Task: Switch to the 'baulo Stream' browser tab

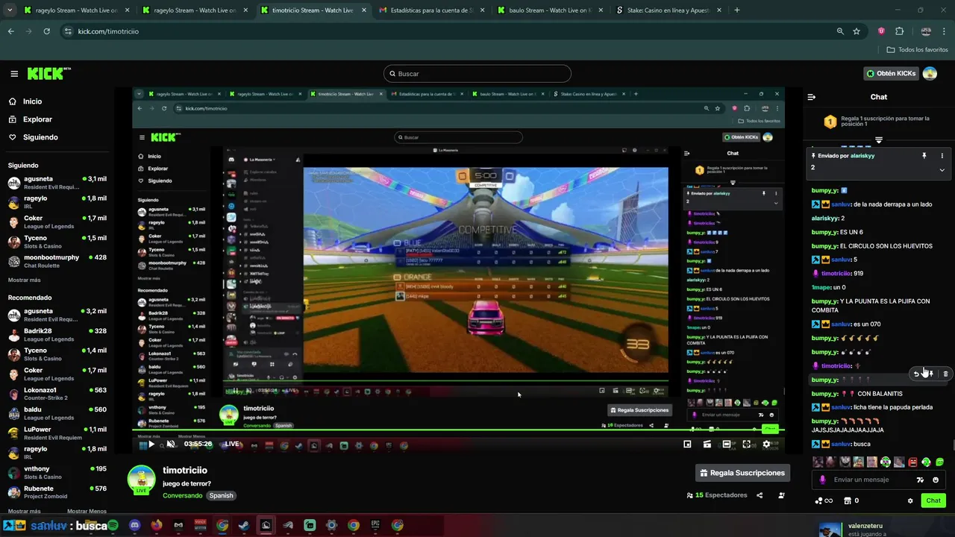Action: point(548,10)
